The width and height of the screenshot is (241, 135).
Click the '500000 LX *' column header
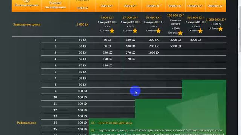[x=216, y=6]
